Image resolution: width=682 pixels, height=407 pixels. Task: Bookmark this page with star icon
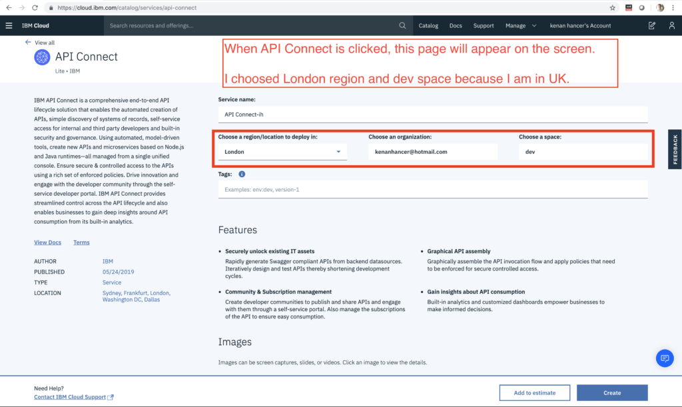(613, 8)
